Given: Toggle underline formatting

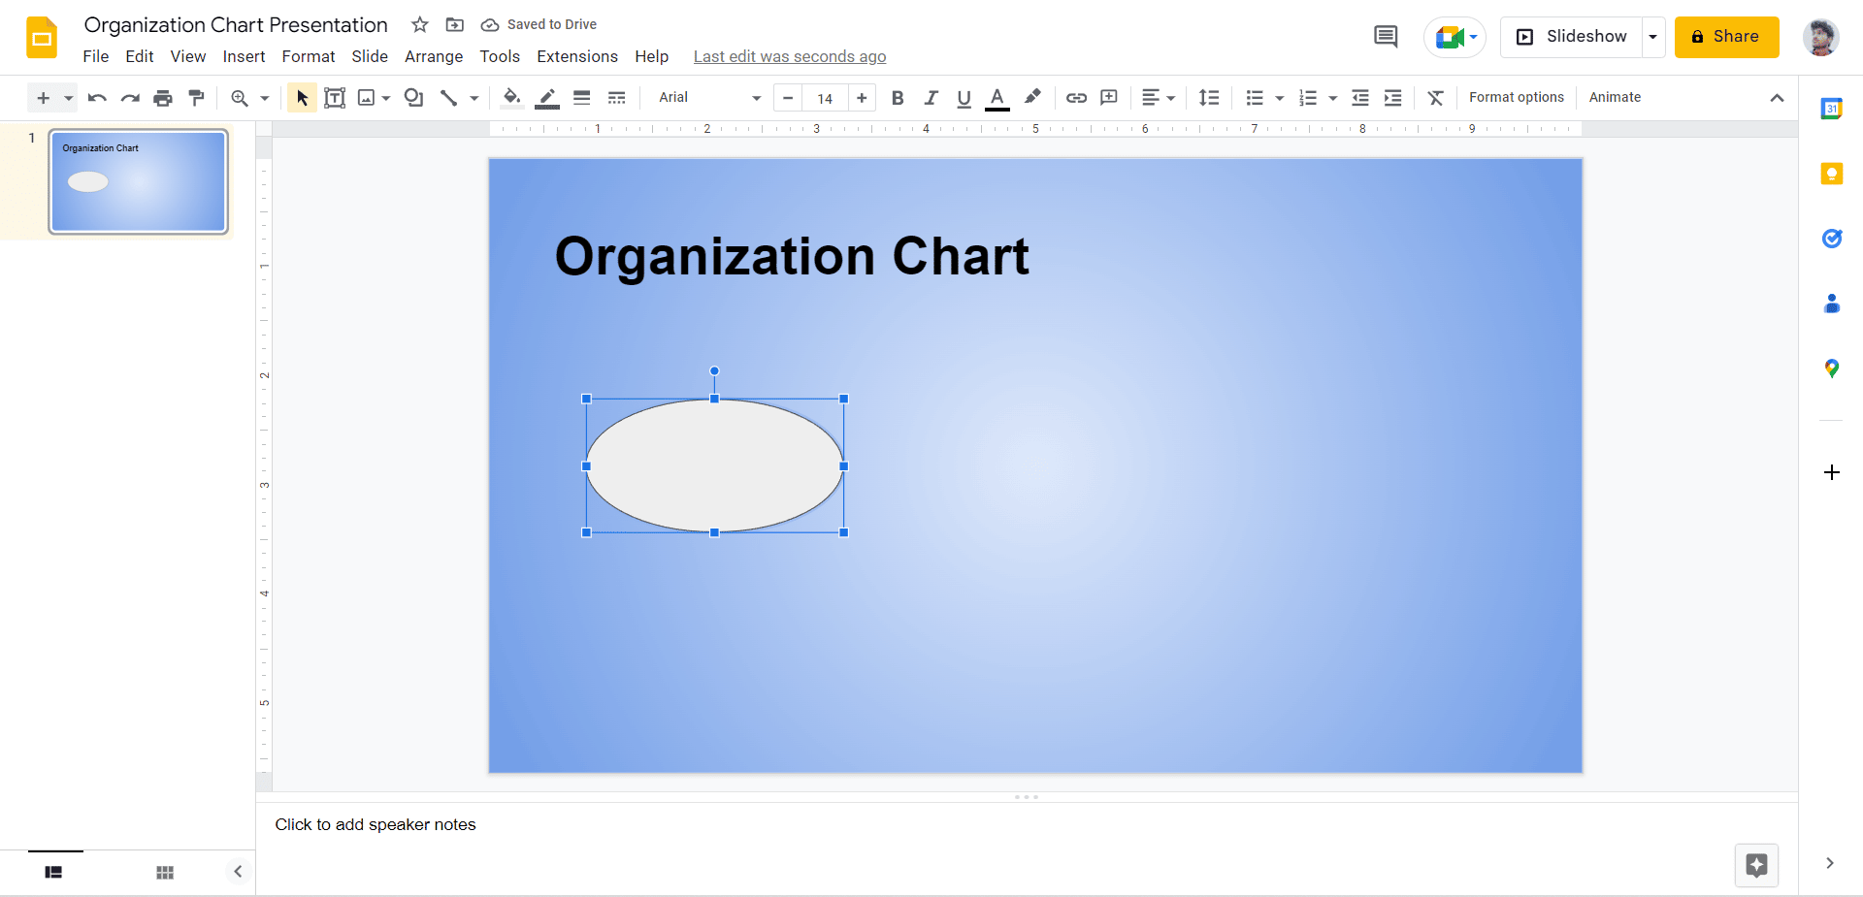Looking at the screenshot, I should [963, 97].
